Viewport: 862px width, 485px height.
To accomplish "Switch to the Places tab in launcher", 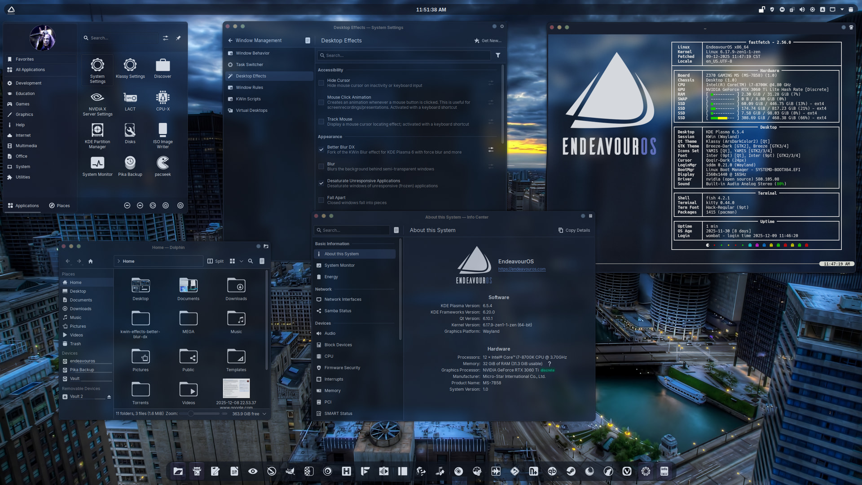I will [59, 206].
